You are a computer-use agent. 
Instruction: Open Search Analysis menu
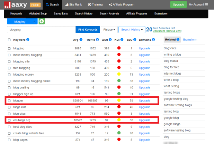(x=109, y=13)
